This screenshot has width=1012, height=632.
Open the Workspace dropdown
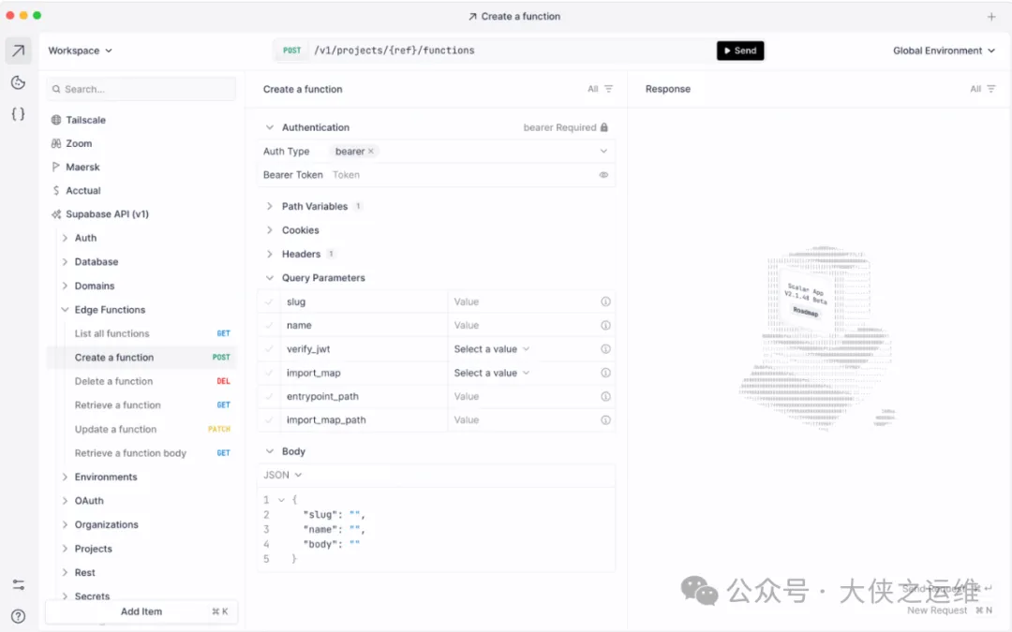[80, 51]
